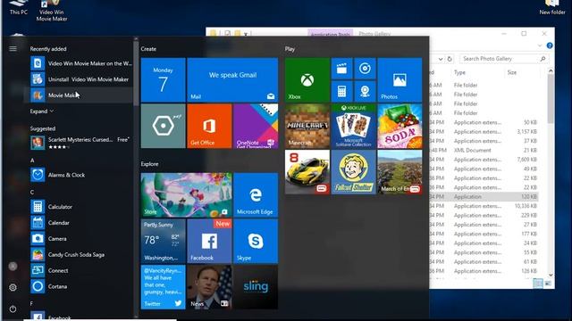Launch Microsoft Edge tile
This screenshot has width=572, height=321.
256,195
